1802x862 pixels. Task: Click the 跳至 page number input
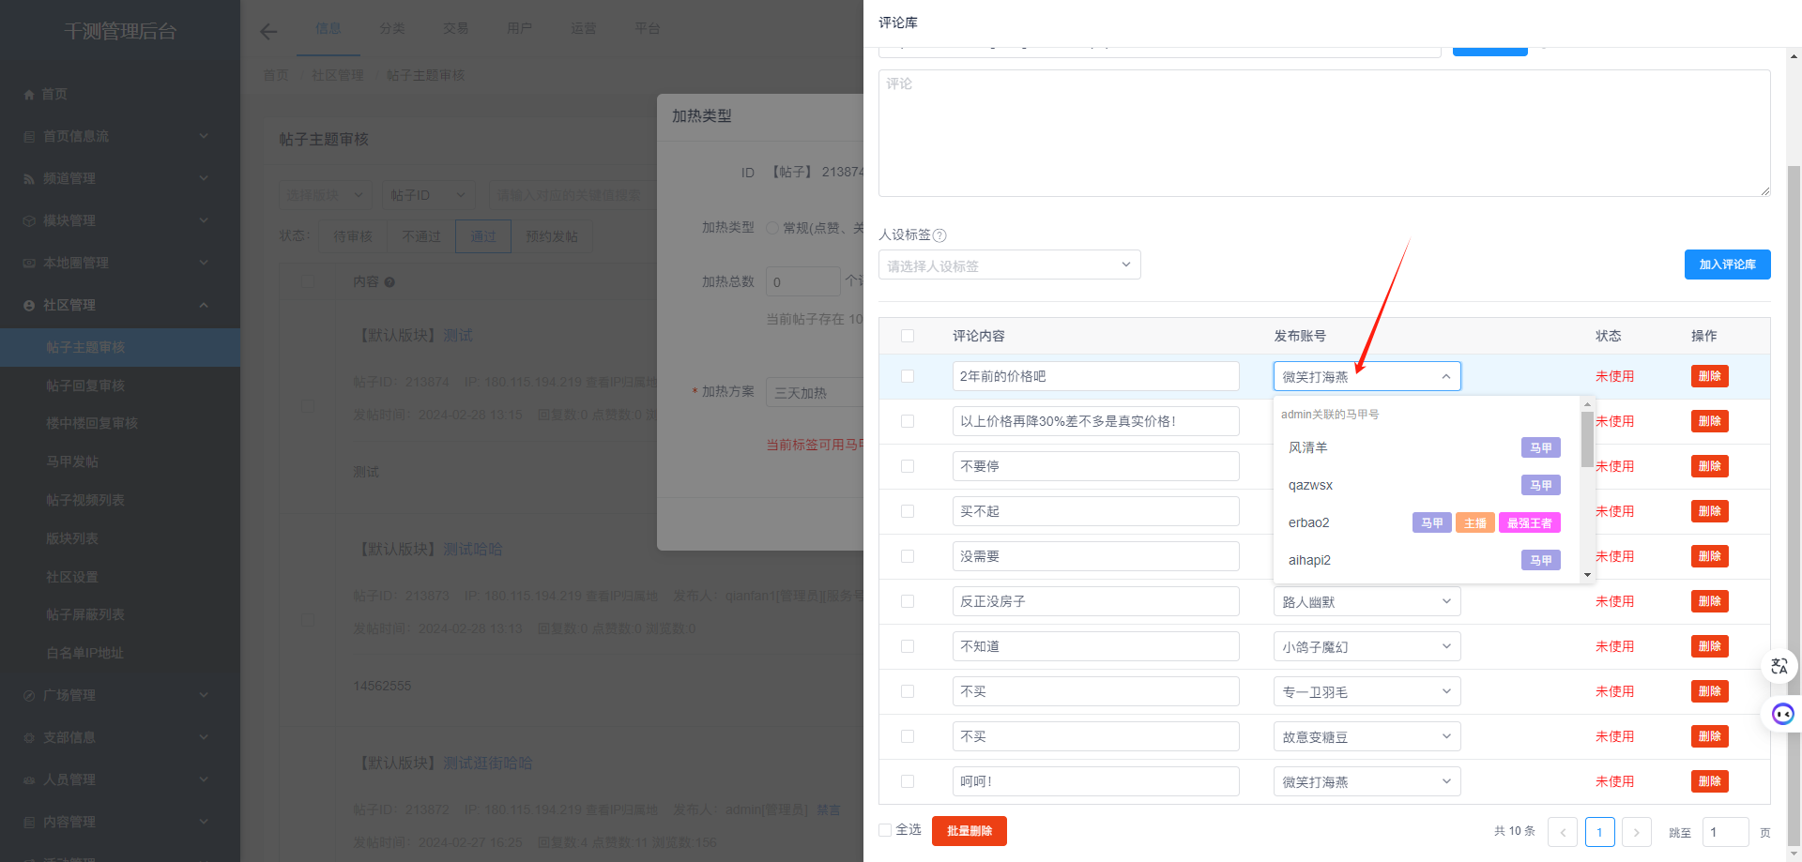pyautogui.click(x=1725, y=832)
